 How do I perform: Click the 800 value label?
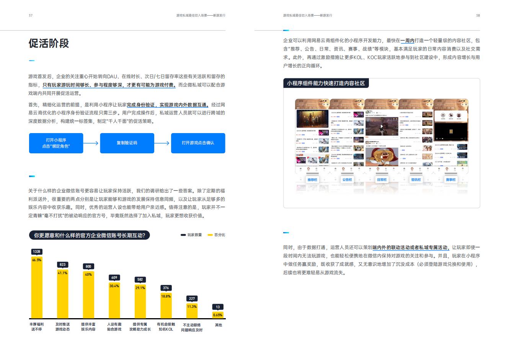[x=88, y=267]
